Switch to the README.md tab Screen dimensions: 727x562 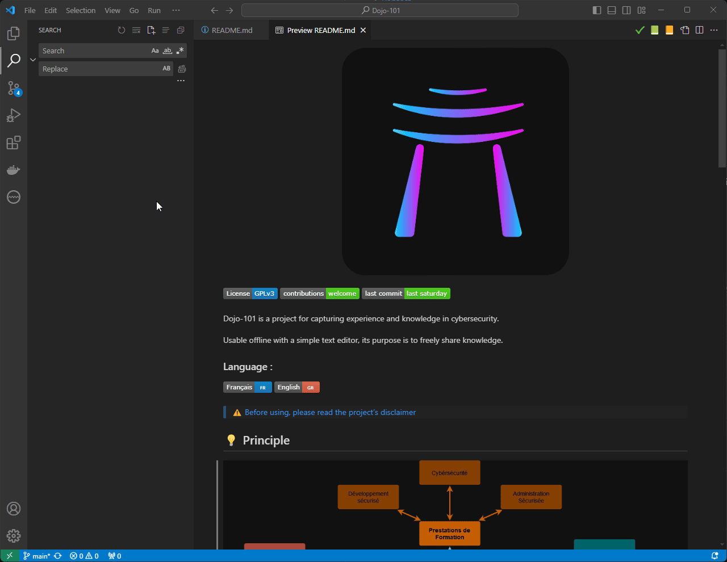pyautogui.click(x=232, y=30)
